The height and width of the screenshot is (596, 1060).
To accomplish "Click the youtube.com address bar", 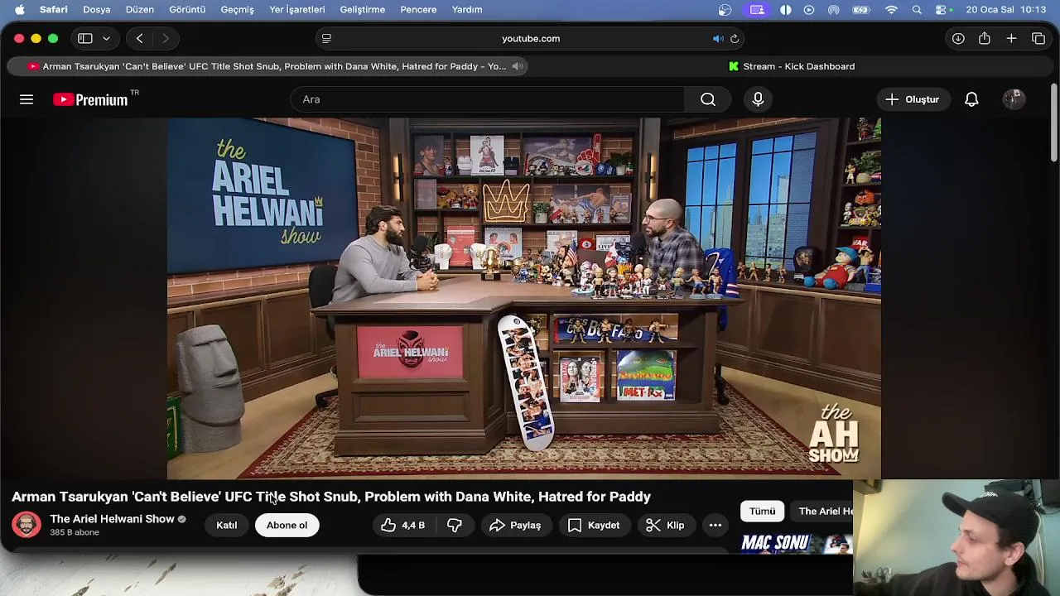I will pyautogui.click(x=530, y=38).
